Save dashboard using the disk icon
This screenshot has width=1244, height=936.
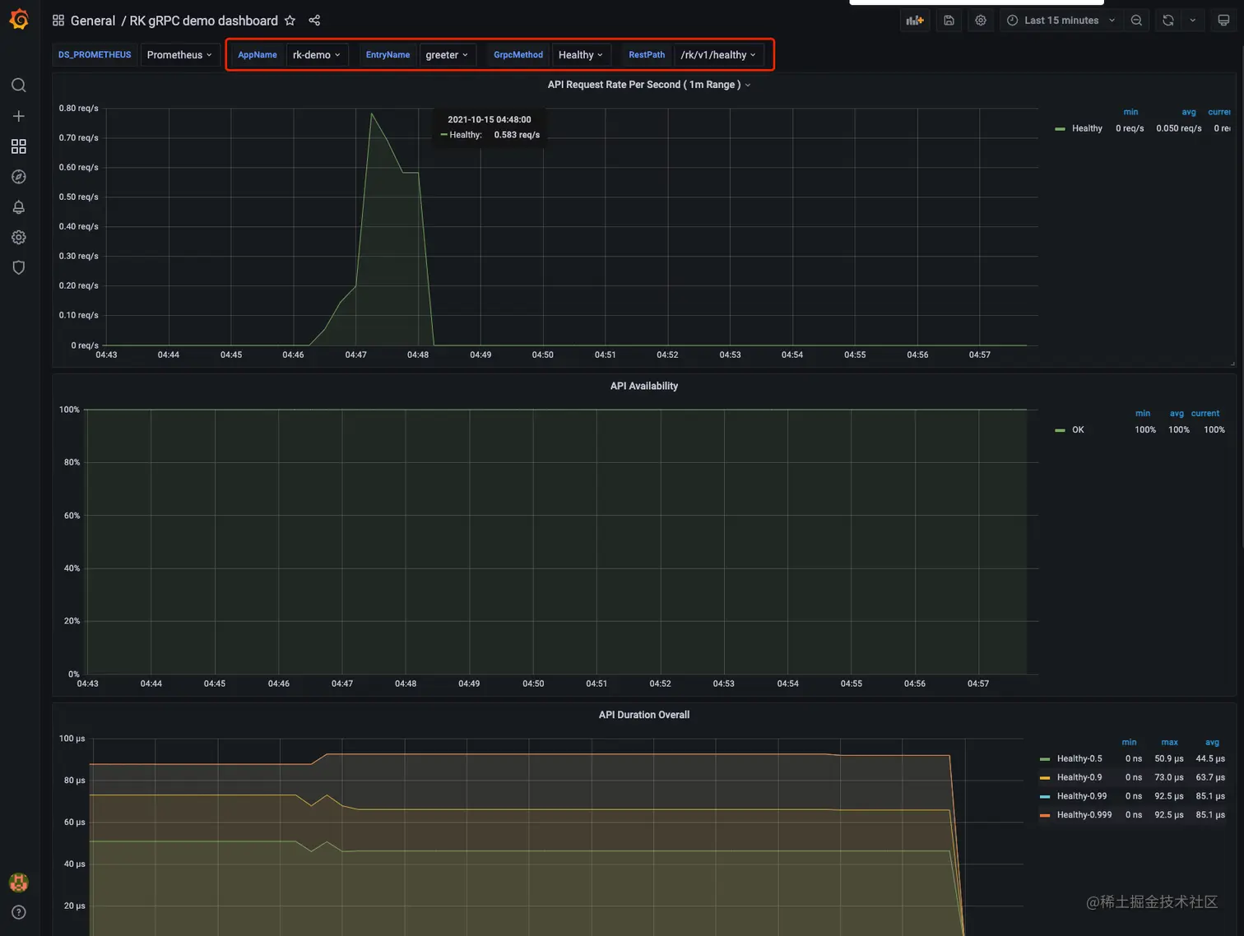949,21
